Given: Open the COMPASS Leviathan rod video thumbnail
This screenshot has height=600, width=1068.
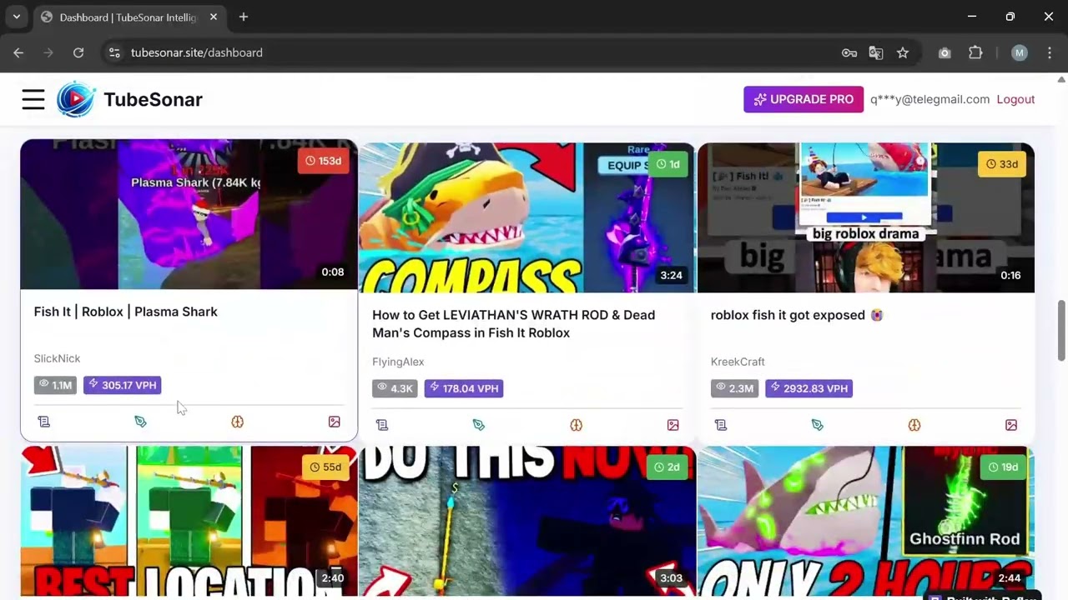Looking at the screenshot, I should [527, 217].
